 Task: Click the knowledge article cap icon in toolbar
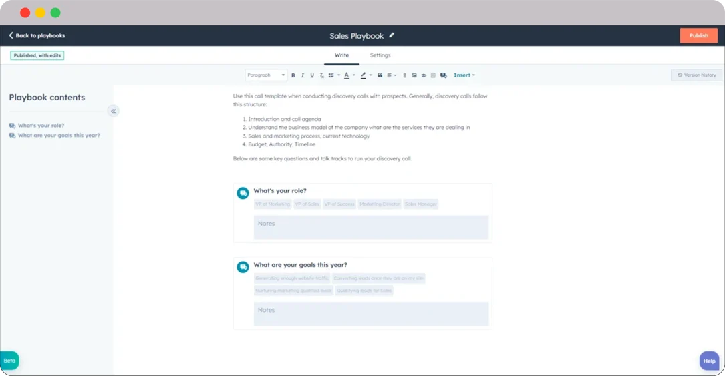[424, 75]
